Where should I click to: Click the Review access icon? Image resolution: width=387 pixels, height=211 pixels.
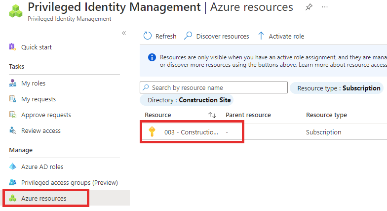tap(13, 130)
